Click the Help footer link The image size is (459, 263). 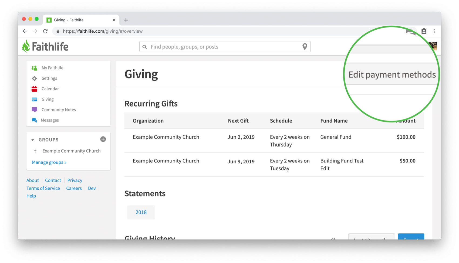point(31,196)
